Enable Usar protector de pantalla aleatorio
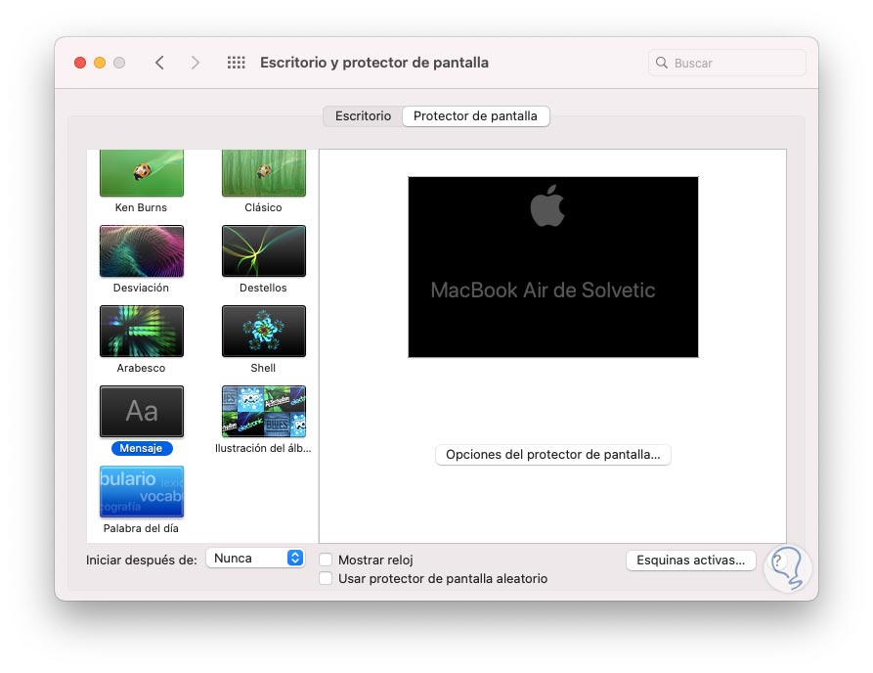873x673 pixels. point(326,578)
